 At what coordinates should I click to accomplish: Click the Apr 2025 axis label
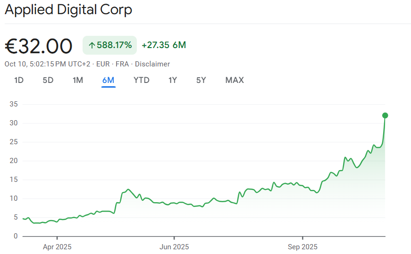(x=57, y=246)
